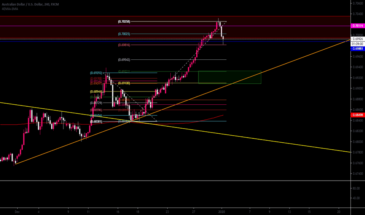
Task: Click the 0.67400 tick on price axis
Action: [358, 174]
